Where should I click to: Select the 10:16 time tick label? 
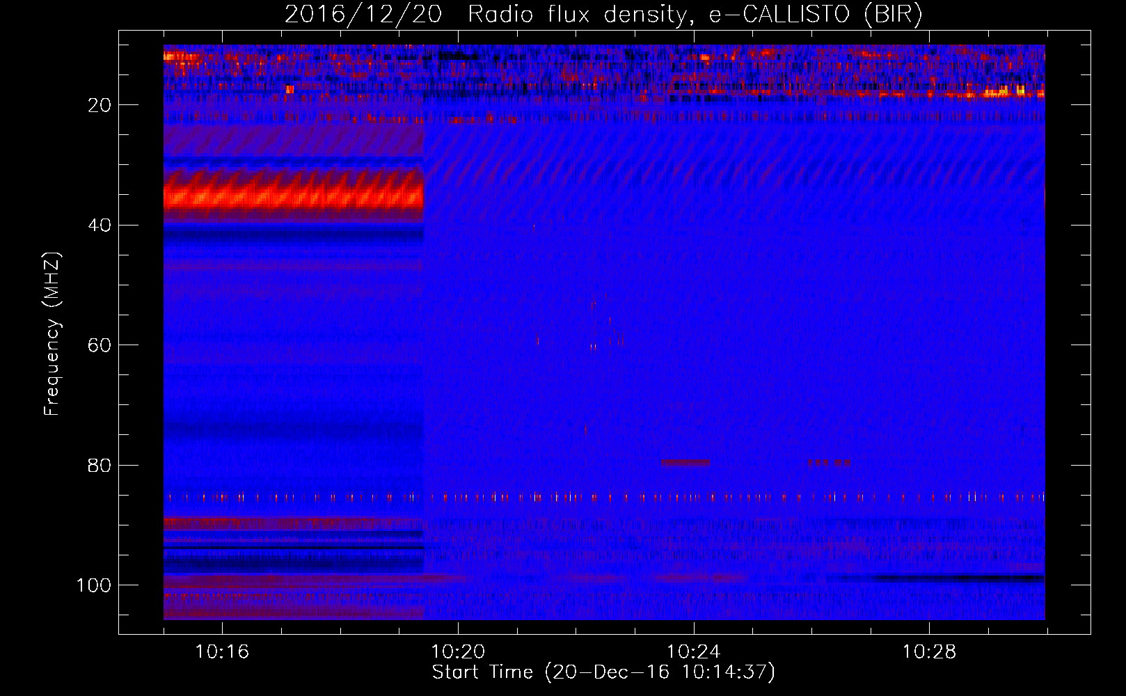click(x=222, y=652)
